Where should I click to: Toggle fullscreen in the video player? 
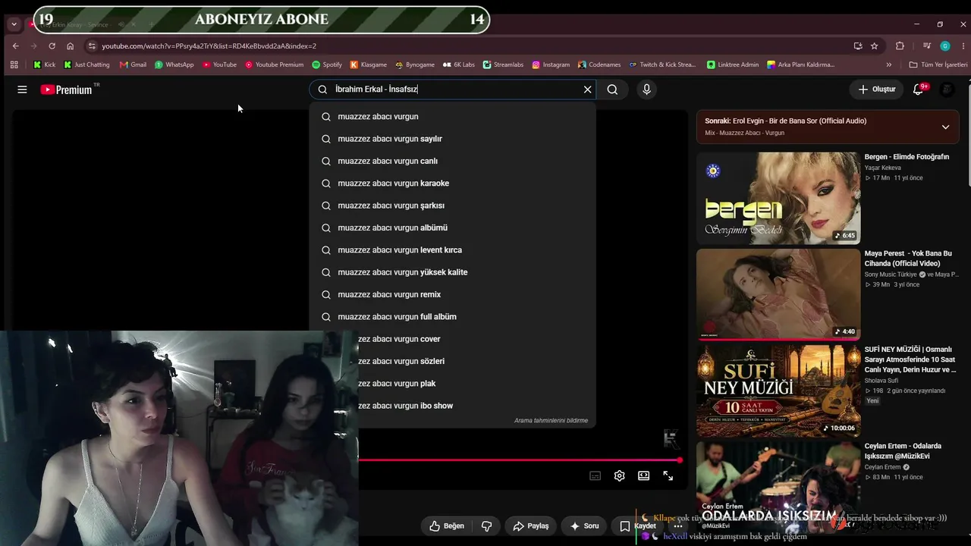click(x=668, y=475)
